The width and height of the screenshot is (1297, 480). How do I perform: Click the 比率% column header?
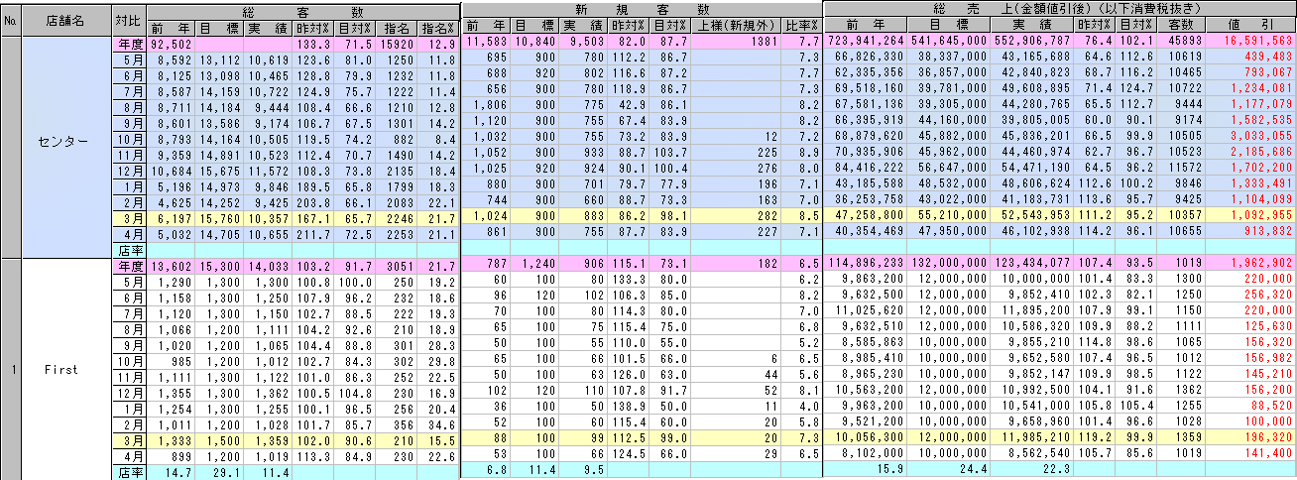[x=800, y=26]
